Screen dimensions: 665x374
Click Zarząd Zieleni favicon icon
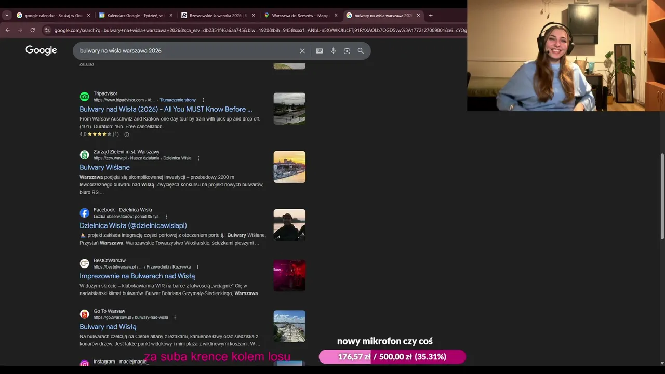coord(84,155)
